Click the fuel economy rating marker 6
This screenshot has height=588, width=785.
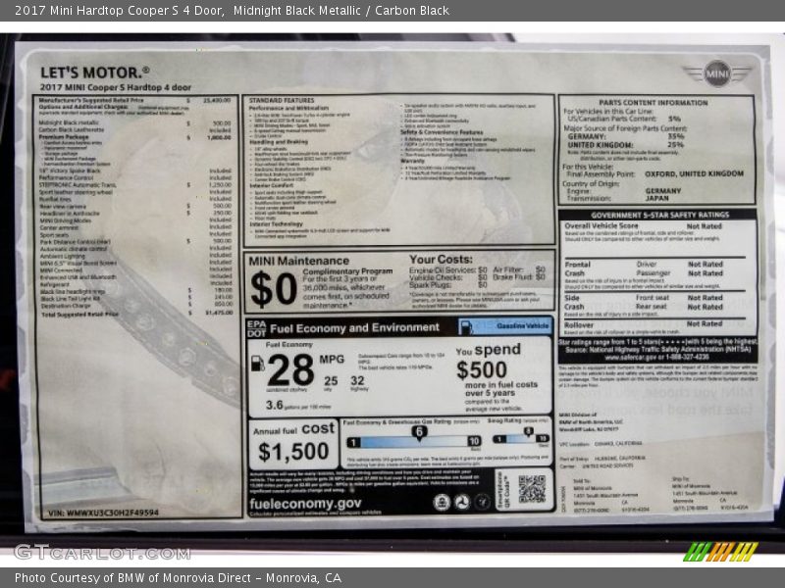tap(419, 432)
